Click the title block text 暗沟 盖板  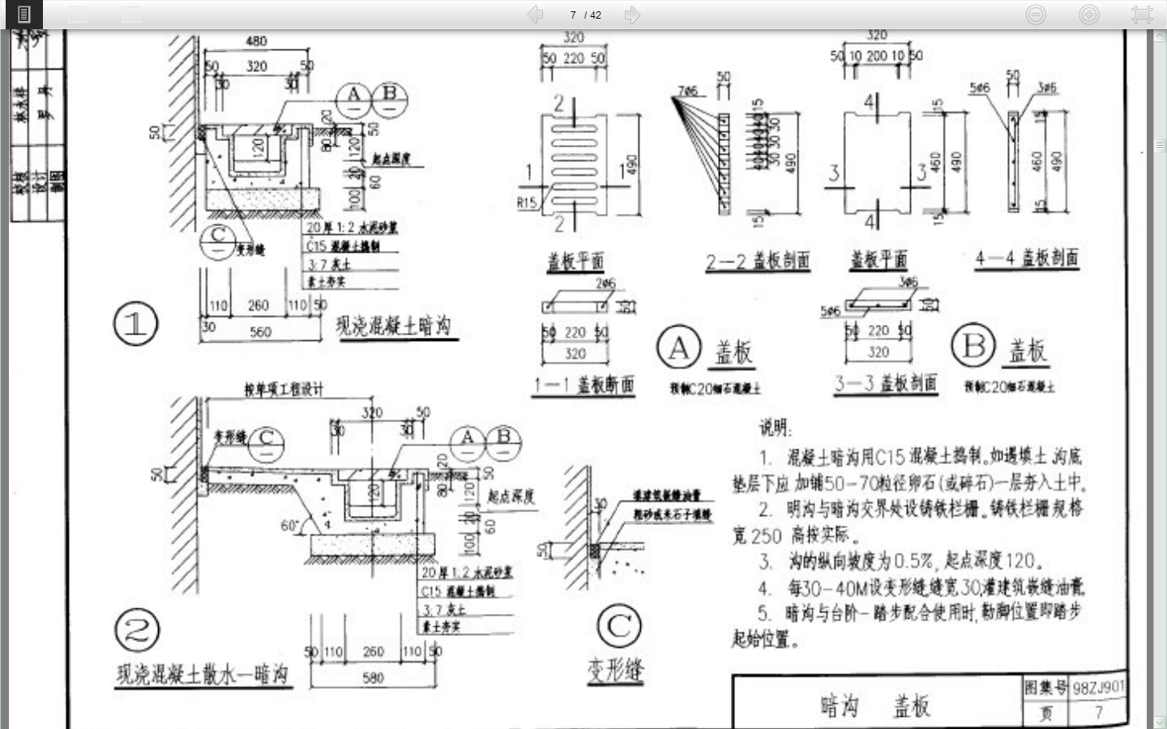click(x=875, y=706)
